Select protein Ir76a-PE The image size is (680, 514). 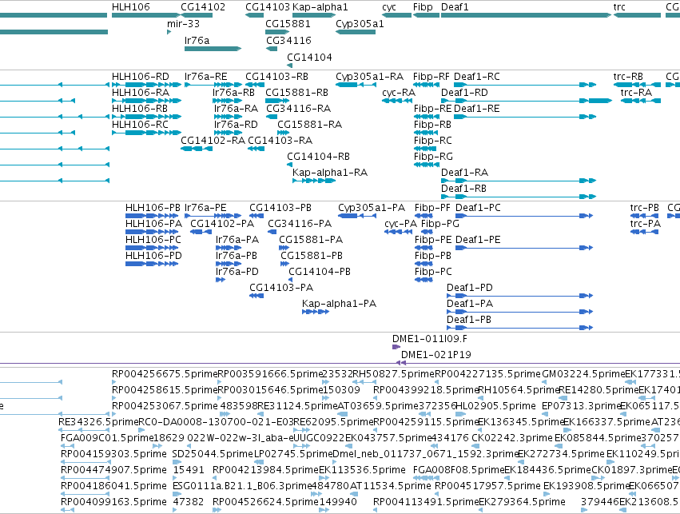(213, 216)
